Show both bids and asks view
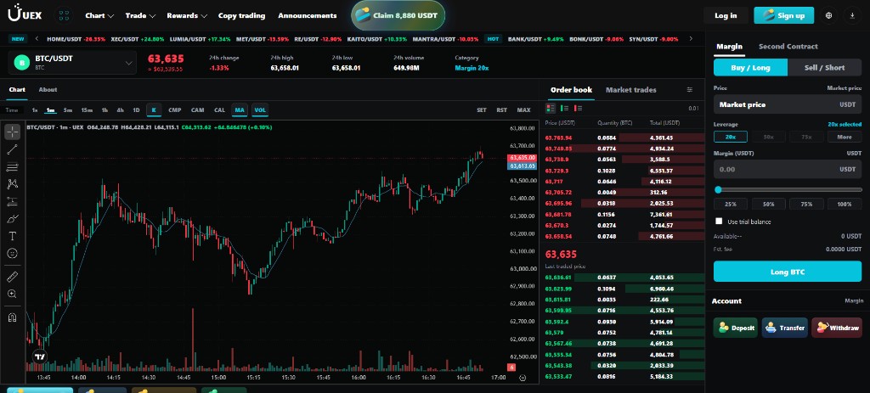Viewport: 870px width, 393px height. (x=551, y=108)
